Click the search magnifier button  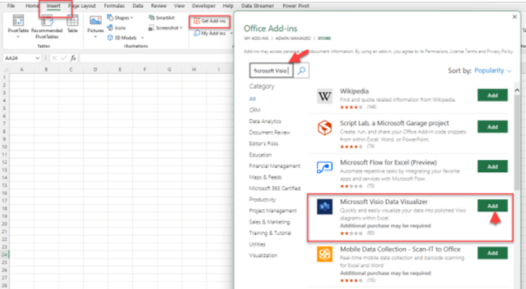[x=301, y=70]
